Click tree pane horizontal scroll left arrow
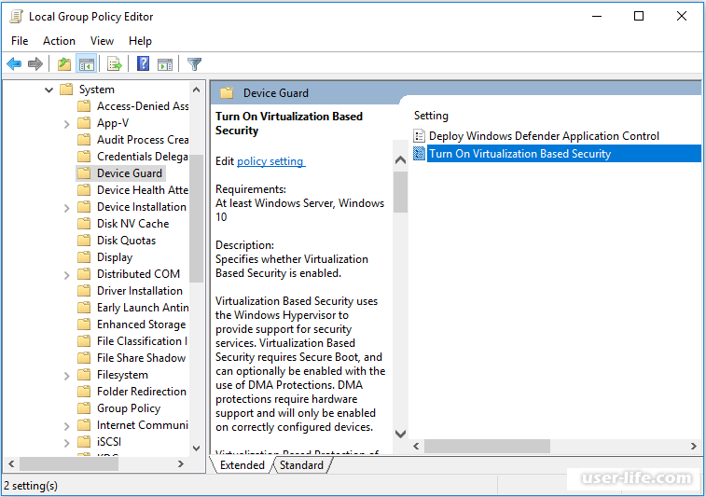The width and height of the screenshot is (706, 497). [12, 463]
